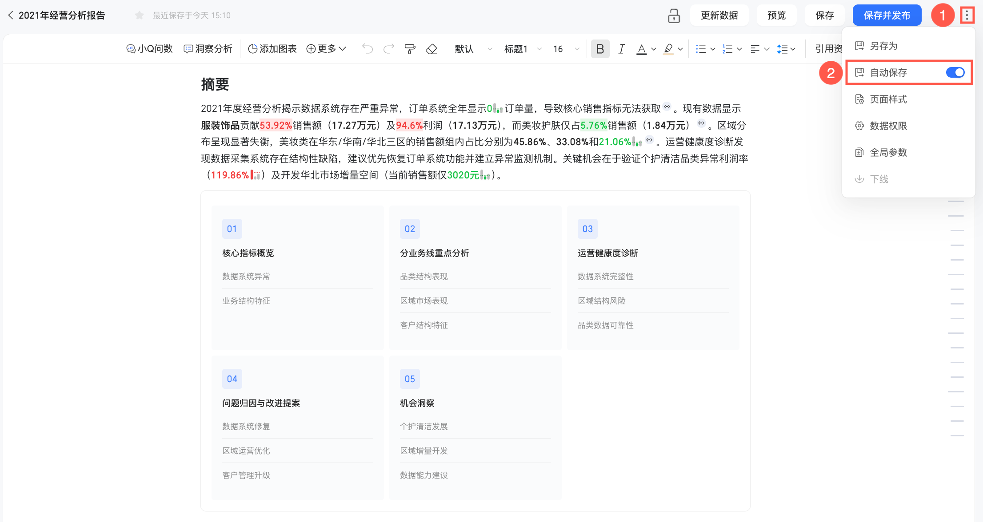Go back using the left arrow
This screenshot has height=522, width=983.
(11, 16)
